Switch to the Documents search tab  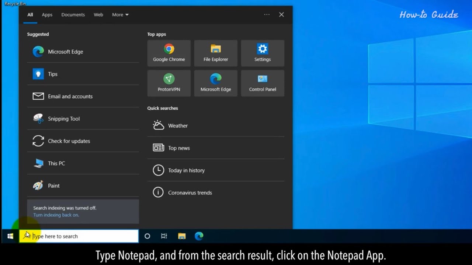pyautogui.click(x=73, y=15)
